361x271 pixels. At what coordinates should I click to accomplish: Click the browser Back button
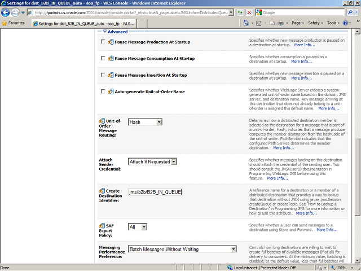[x=8, y=12]
